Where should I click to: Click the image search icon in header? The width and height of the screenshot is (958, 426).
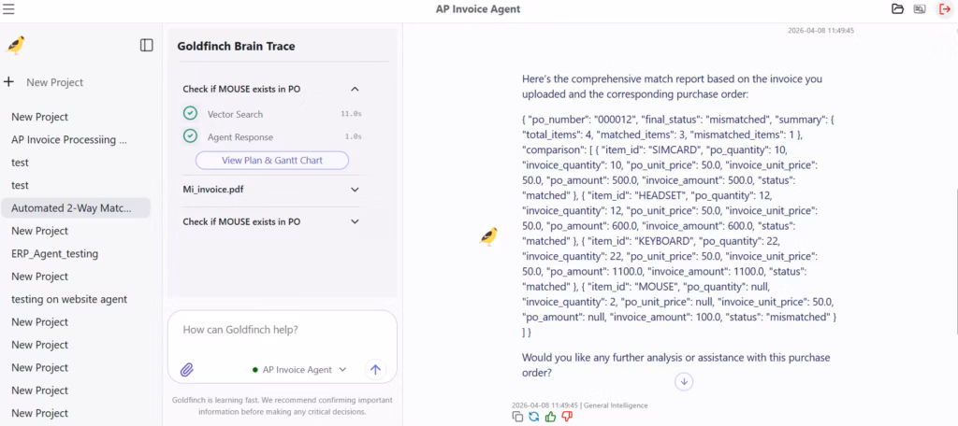coord(919,8)
